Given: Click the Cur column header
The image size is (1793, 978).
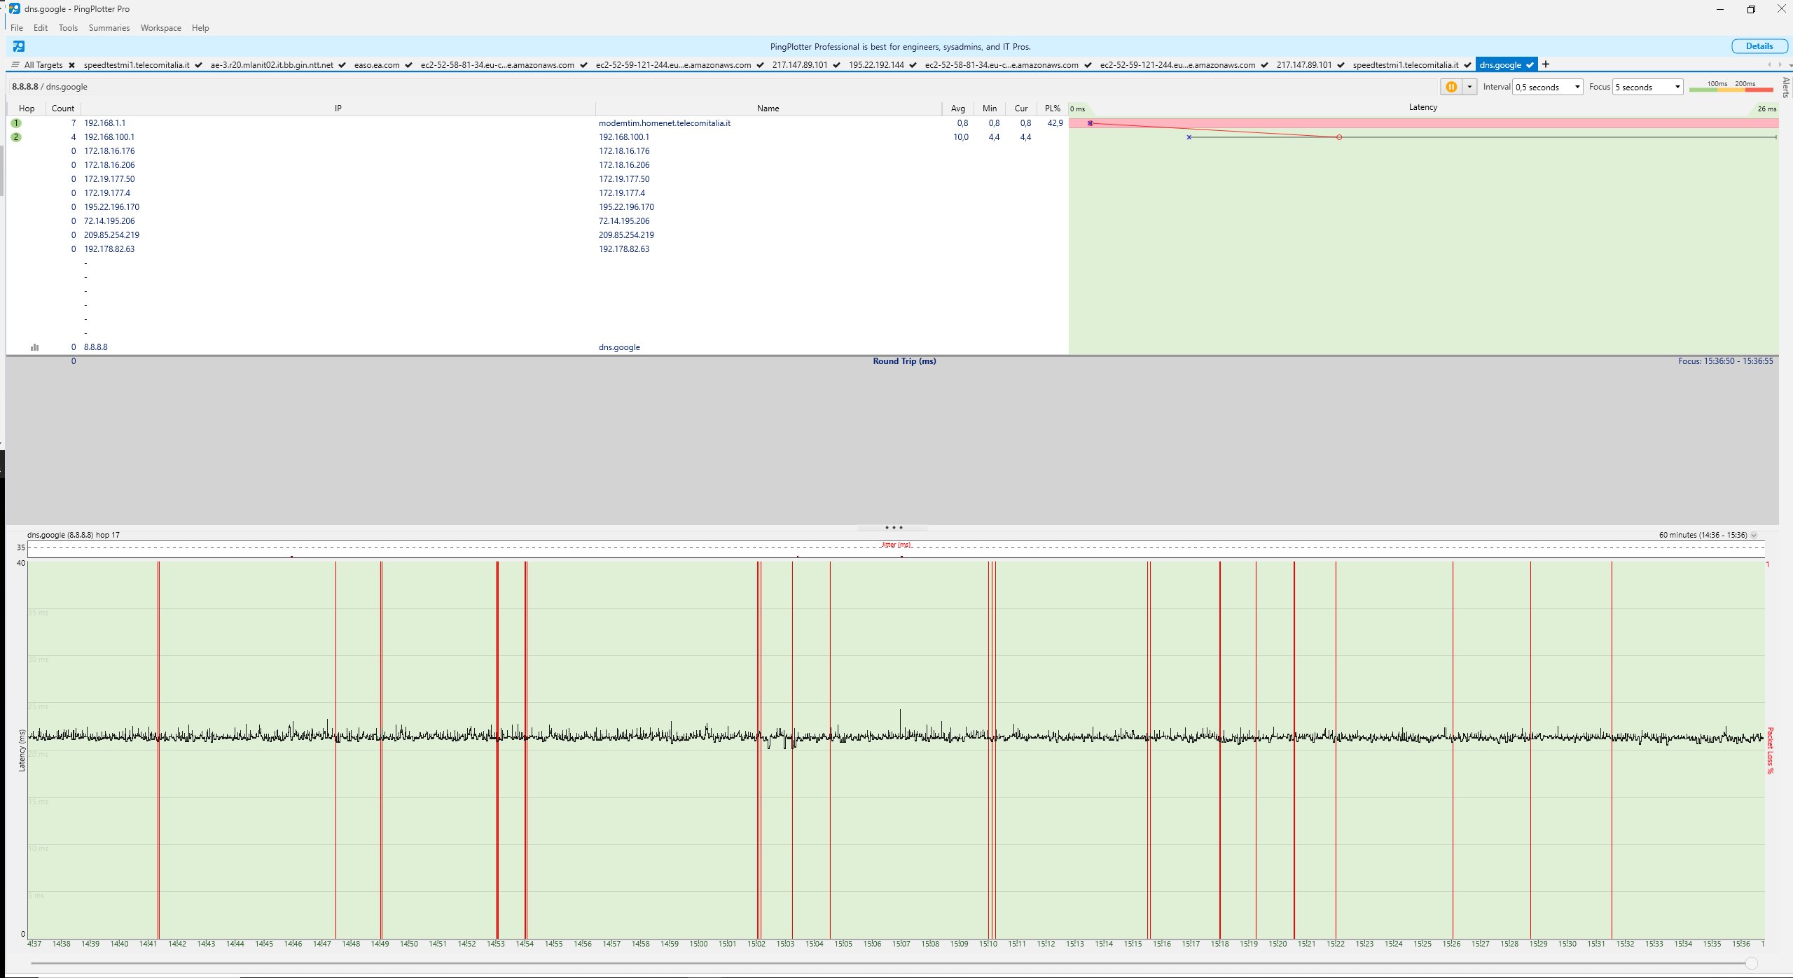Looking at the screenshot, I should click(1021, 109).
